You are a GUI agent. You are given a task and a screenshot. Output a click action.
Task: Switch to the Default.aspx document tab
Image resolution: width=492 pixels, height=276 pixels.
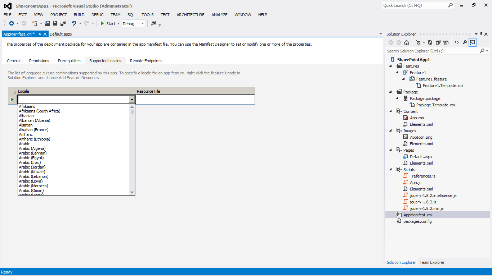pos(61,34)
